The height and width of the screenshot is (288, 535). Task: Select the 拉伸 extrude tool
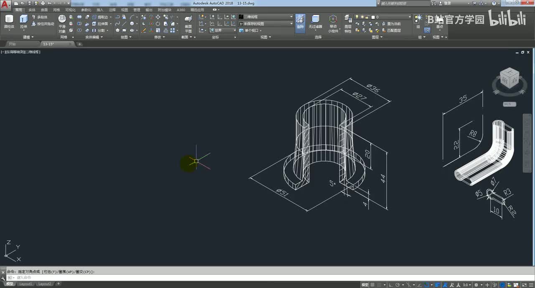23,22
